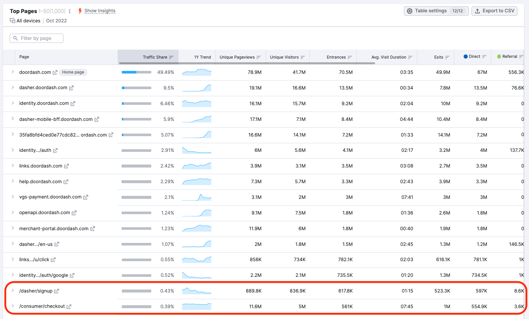The width and height of the screenshot is (529, 319).
Task: Expand the doordash.com row
Action: pyautogui.click(x=12, y=72)
